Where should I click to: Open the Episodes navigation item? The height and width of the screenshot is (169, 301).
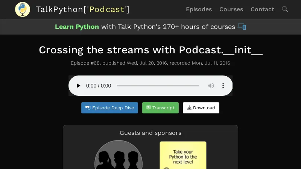(199, 9)
